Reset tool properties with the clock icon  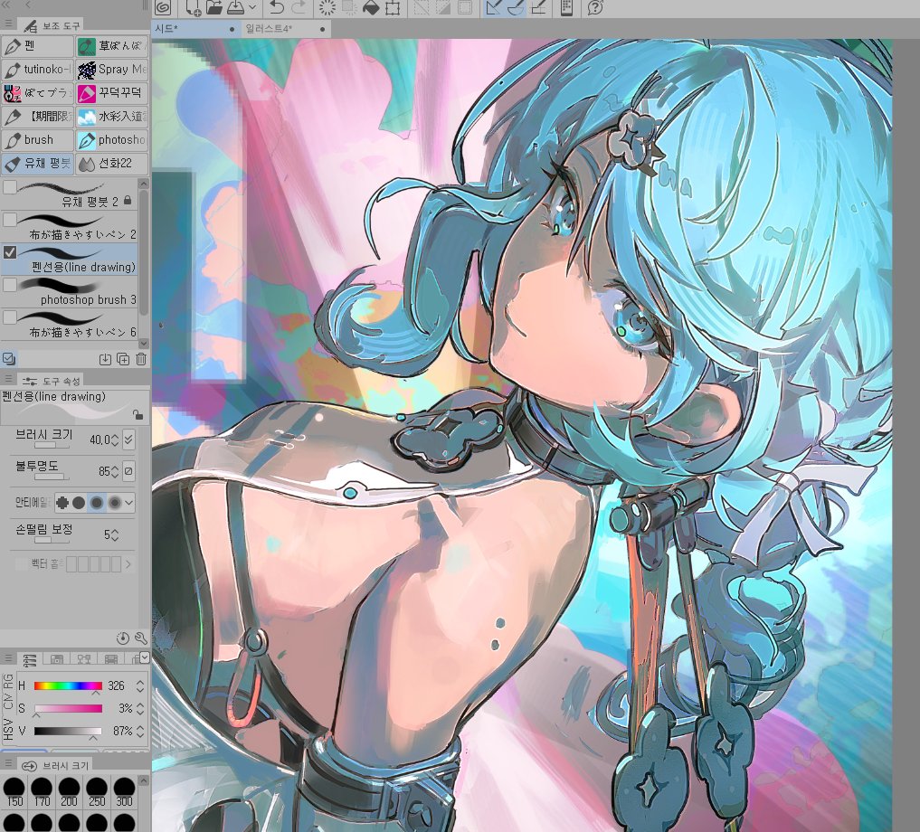(123, 638)
